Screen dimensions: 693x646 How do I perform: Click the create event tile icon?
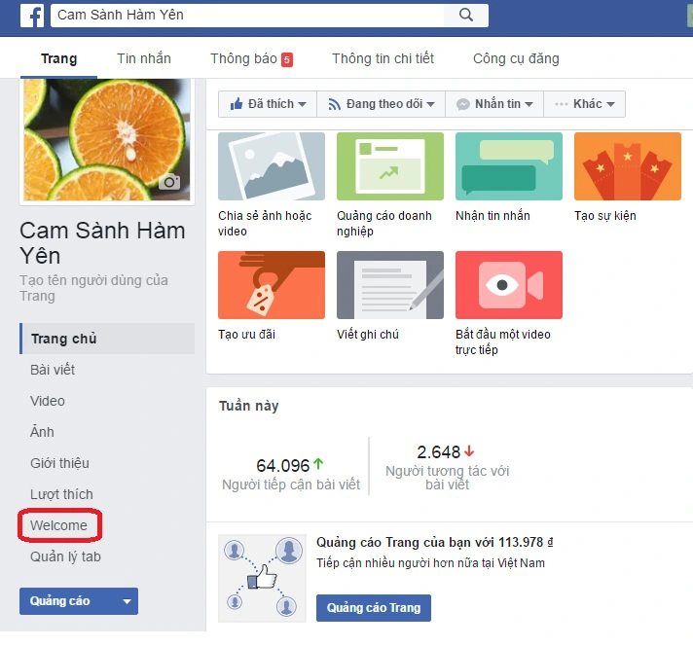[x=627, y=166]
